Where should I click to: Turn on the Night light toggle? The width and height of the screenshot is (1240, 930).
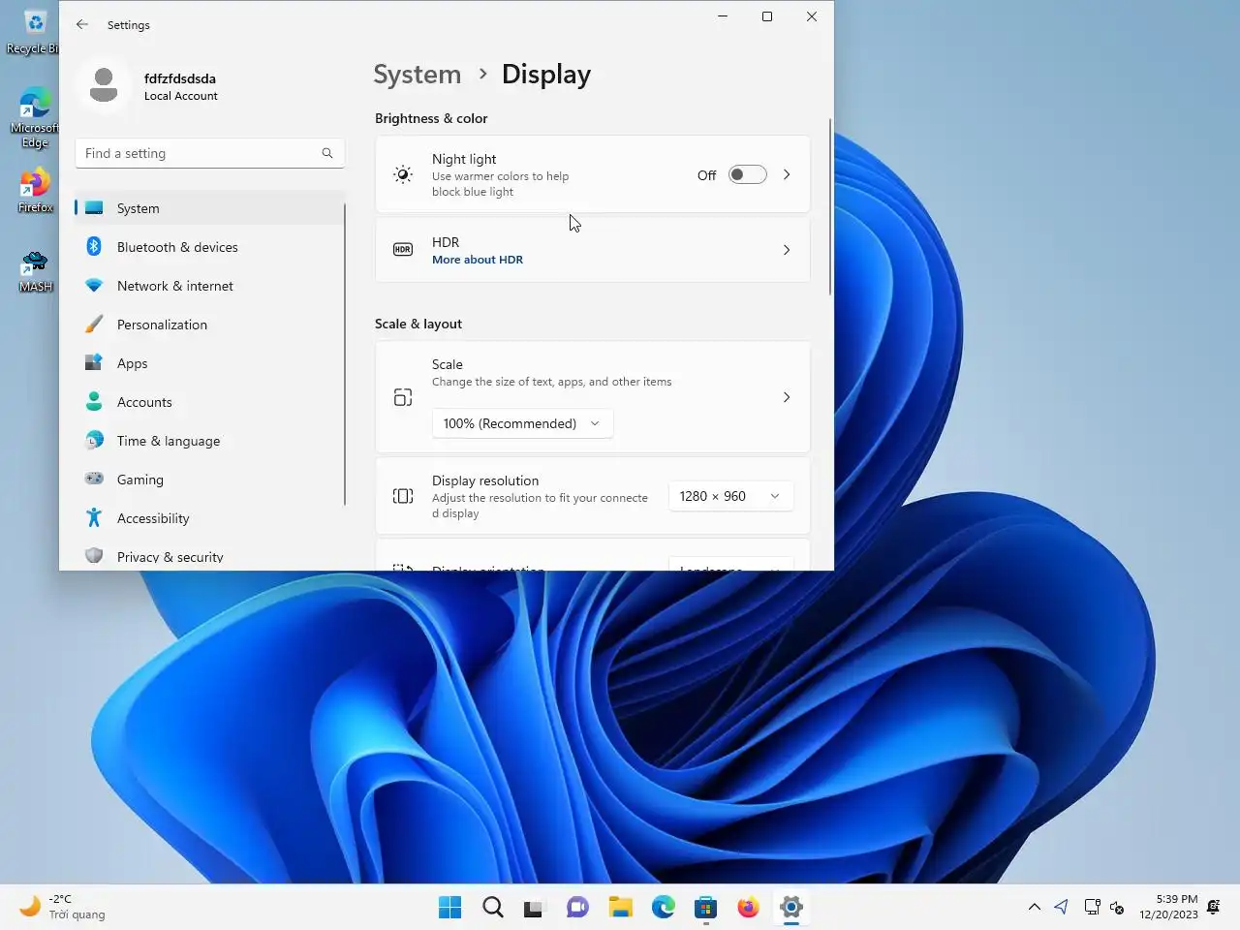coord(747,174)
